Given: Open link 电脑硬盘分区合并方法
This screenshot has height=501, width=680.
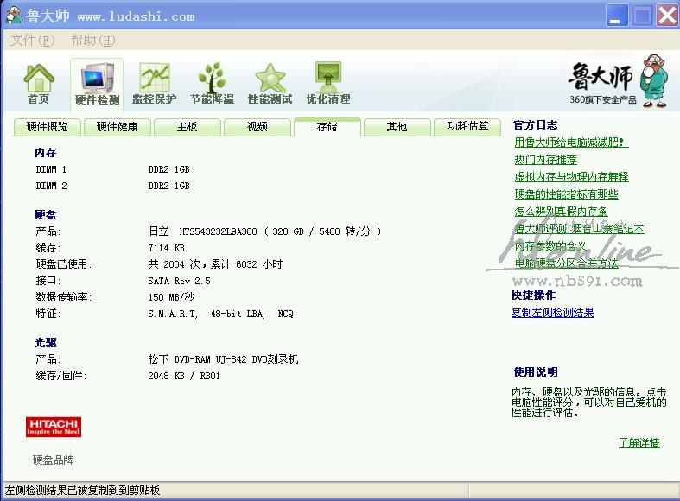Looking at the screenshot, I should point(566,263).
